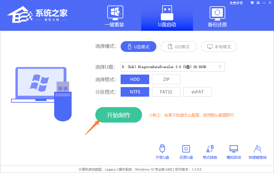
Task: Switch to ISO模式 mode
Action: [179, 47]
